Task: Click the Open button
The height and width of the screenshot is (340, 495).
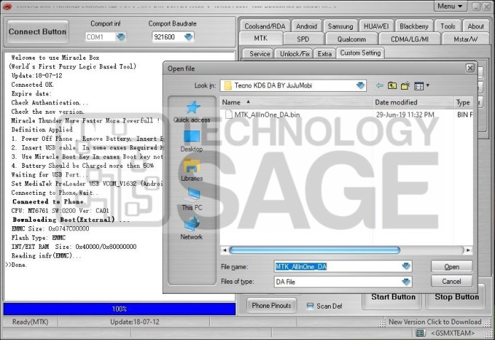Action: [x=452, y=267]
